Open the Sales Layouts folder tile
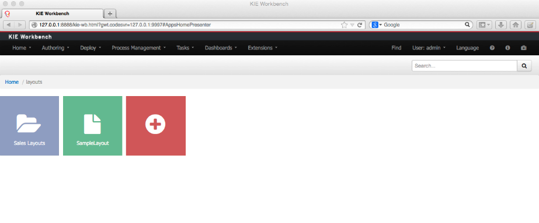The image size is (539, 223). [x=29, y=126]
